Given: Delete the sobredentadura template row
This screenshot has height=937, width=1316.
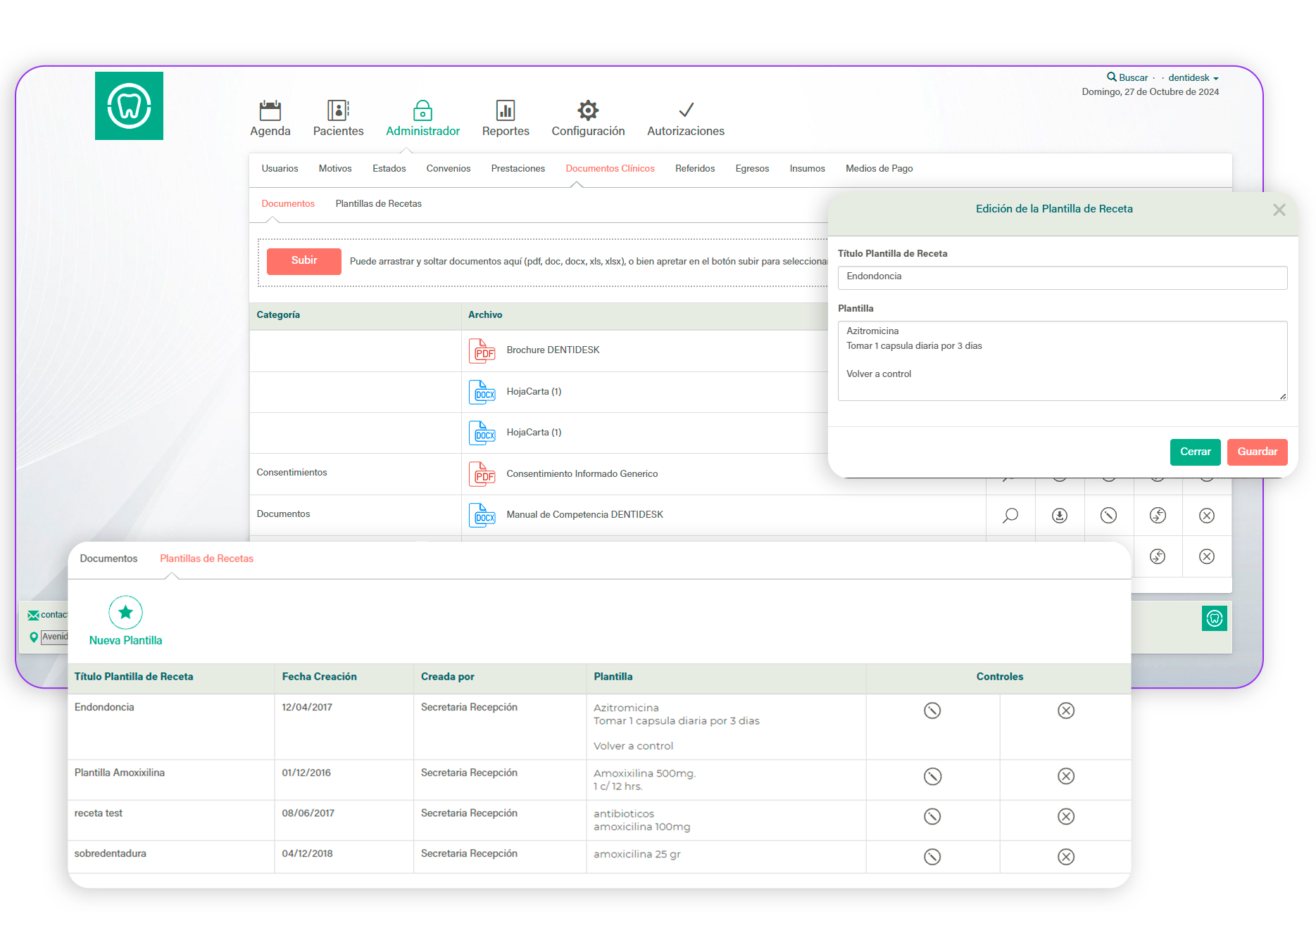Looking at the screenshot, I should pyautogui.click(x=1065, y=856).
